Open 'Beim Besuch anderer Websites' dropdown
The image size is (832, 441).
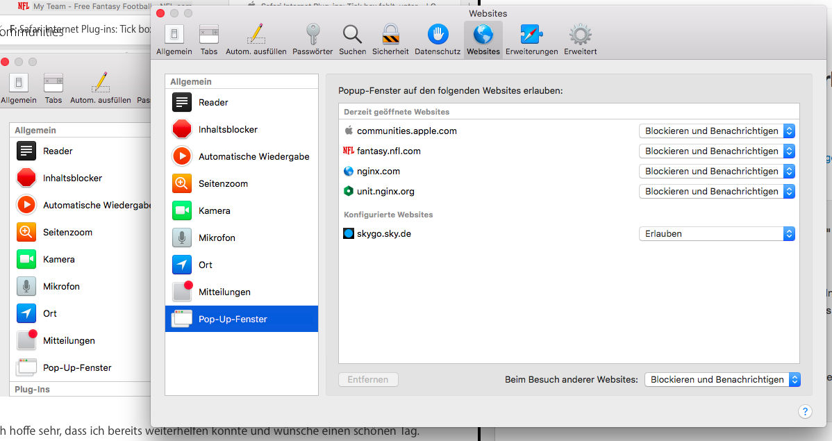[x=722, y=379]
